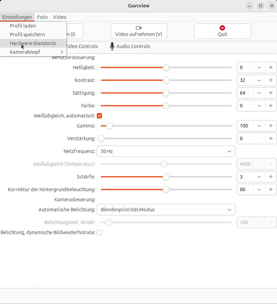277x304 pixels.
Task: Select Hardware-Standards menu entry
Action: tap(33, 43)
